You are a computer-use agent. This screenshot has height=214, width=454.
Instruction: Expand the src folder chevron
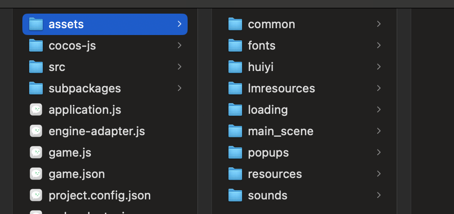coord(179,67)
